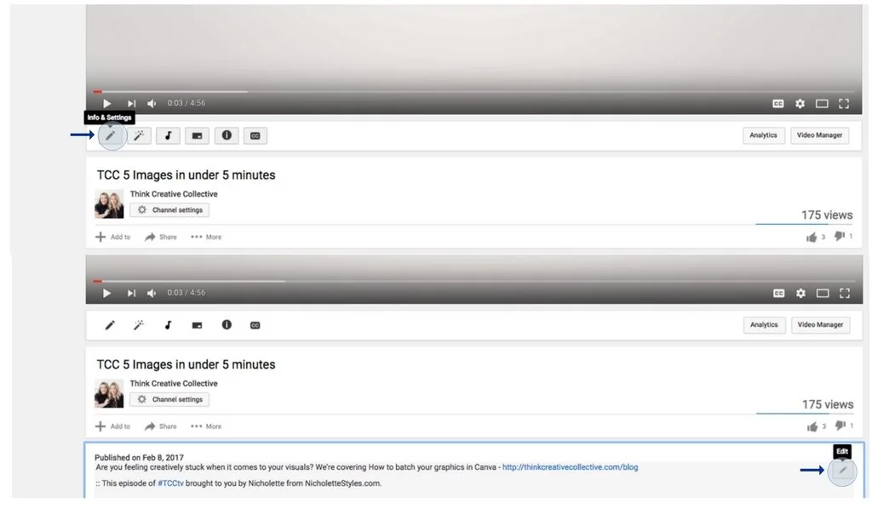The height and width of the screenshot is (509, 872).
Task: Open upper Channel settings button
Action: (x=170, y=210)
